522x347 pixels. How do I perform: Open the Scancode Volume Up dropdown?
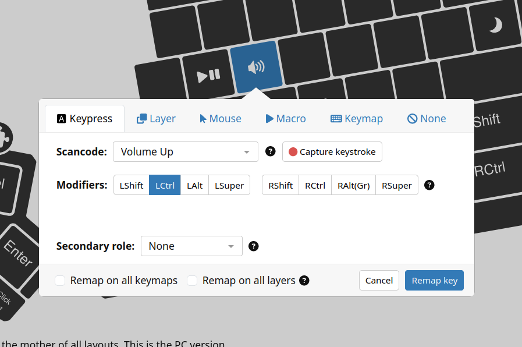point(185,152)
